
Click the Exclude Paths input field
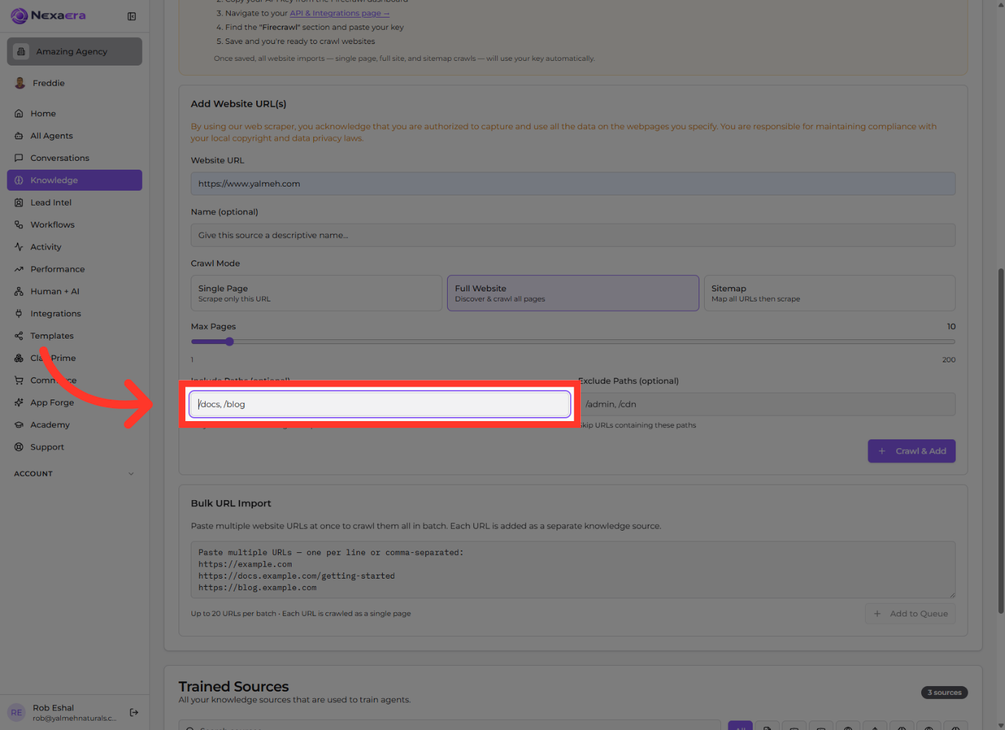[767, 404]
